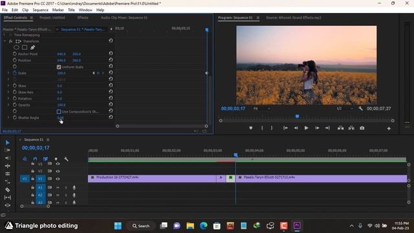Create 4-point polygon mask in Transform
The width and height of the screenshot is (414, 233).
(x=25, y=47)
